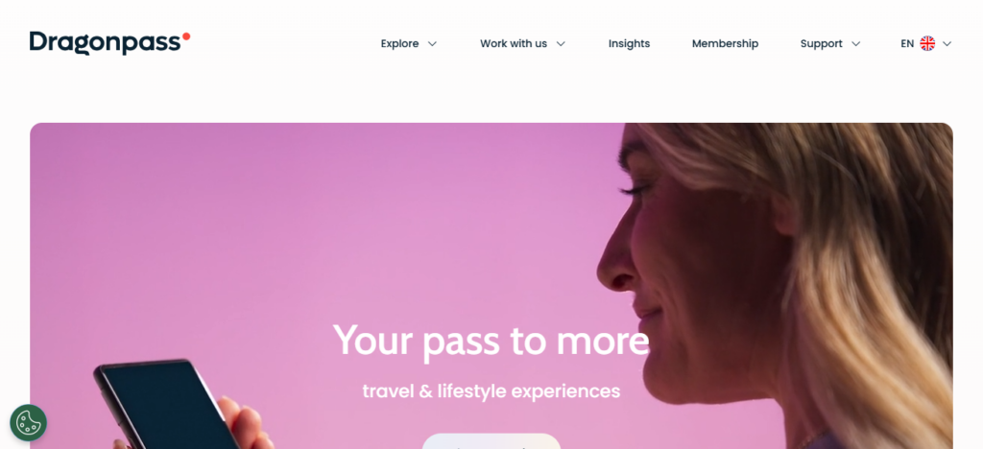Viewport: 983px width, 449px height.
Task: Click the EN language label
Action: [x=907, y=44]
